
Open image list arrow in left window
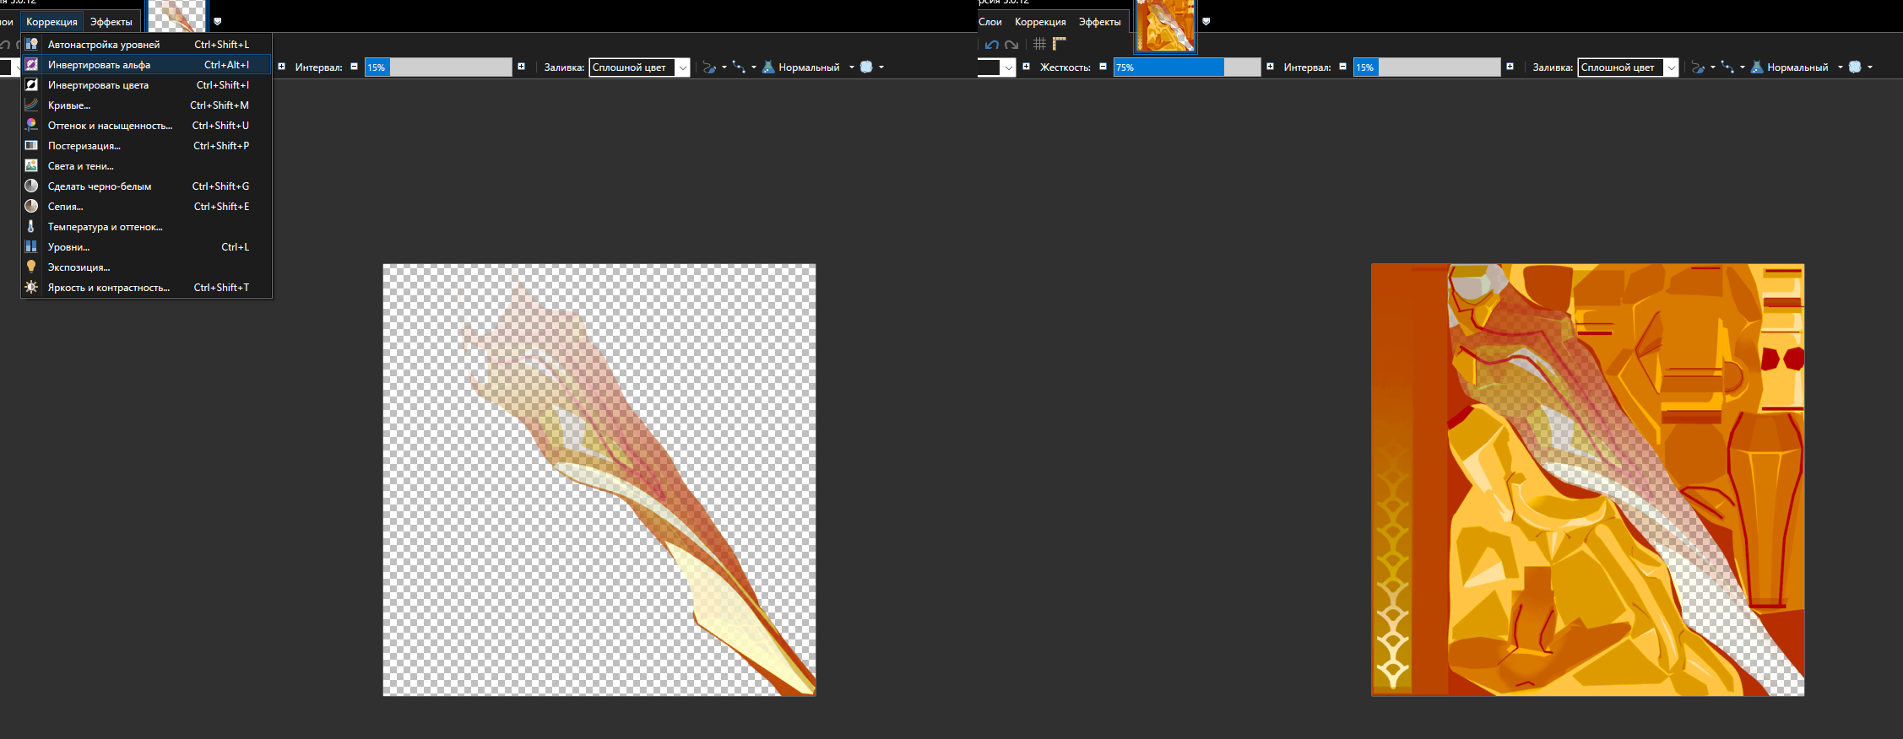pyautogui.click(x=217, y=21)
